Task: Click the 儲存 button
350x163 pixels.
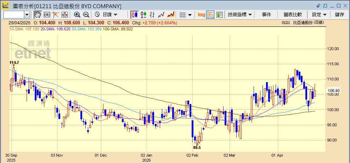Action: coord(340,15)
